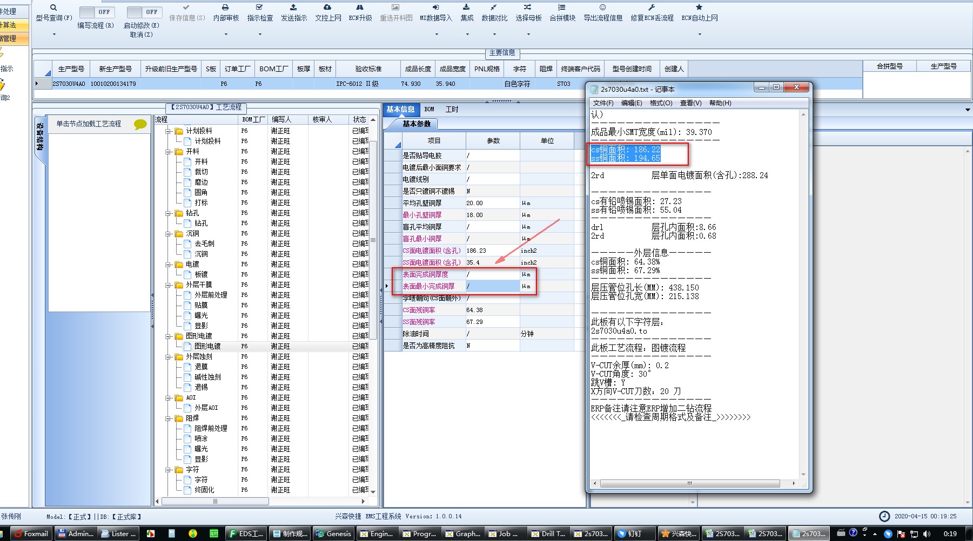Switch to the 工时 tab
Screen dimensions: 973x541
pos(452,109)
